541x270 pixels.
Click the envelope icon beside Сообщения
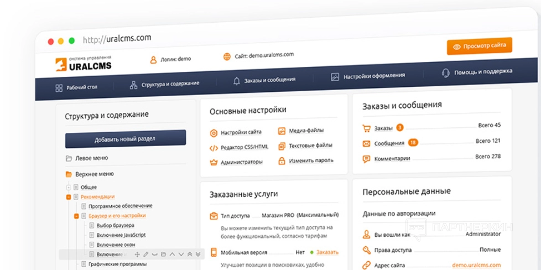366,144
